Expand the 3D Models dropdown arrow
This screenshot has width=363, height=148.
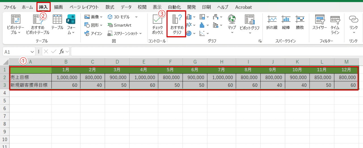[136, 17]
